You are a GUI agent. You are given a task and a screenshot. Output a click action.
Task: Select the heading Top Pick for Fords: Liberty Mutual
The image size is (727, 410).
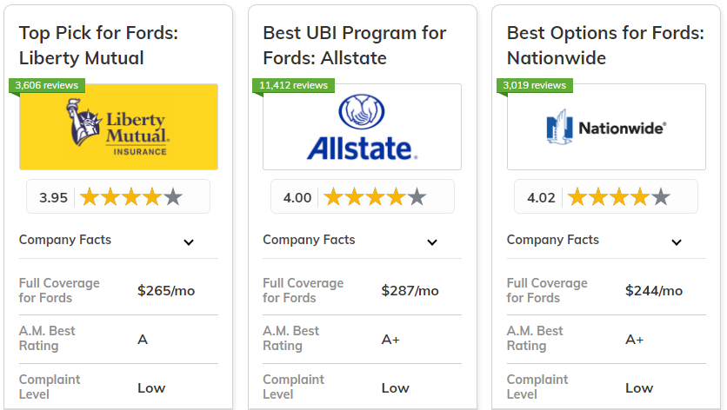pos(98,45)
